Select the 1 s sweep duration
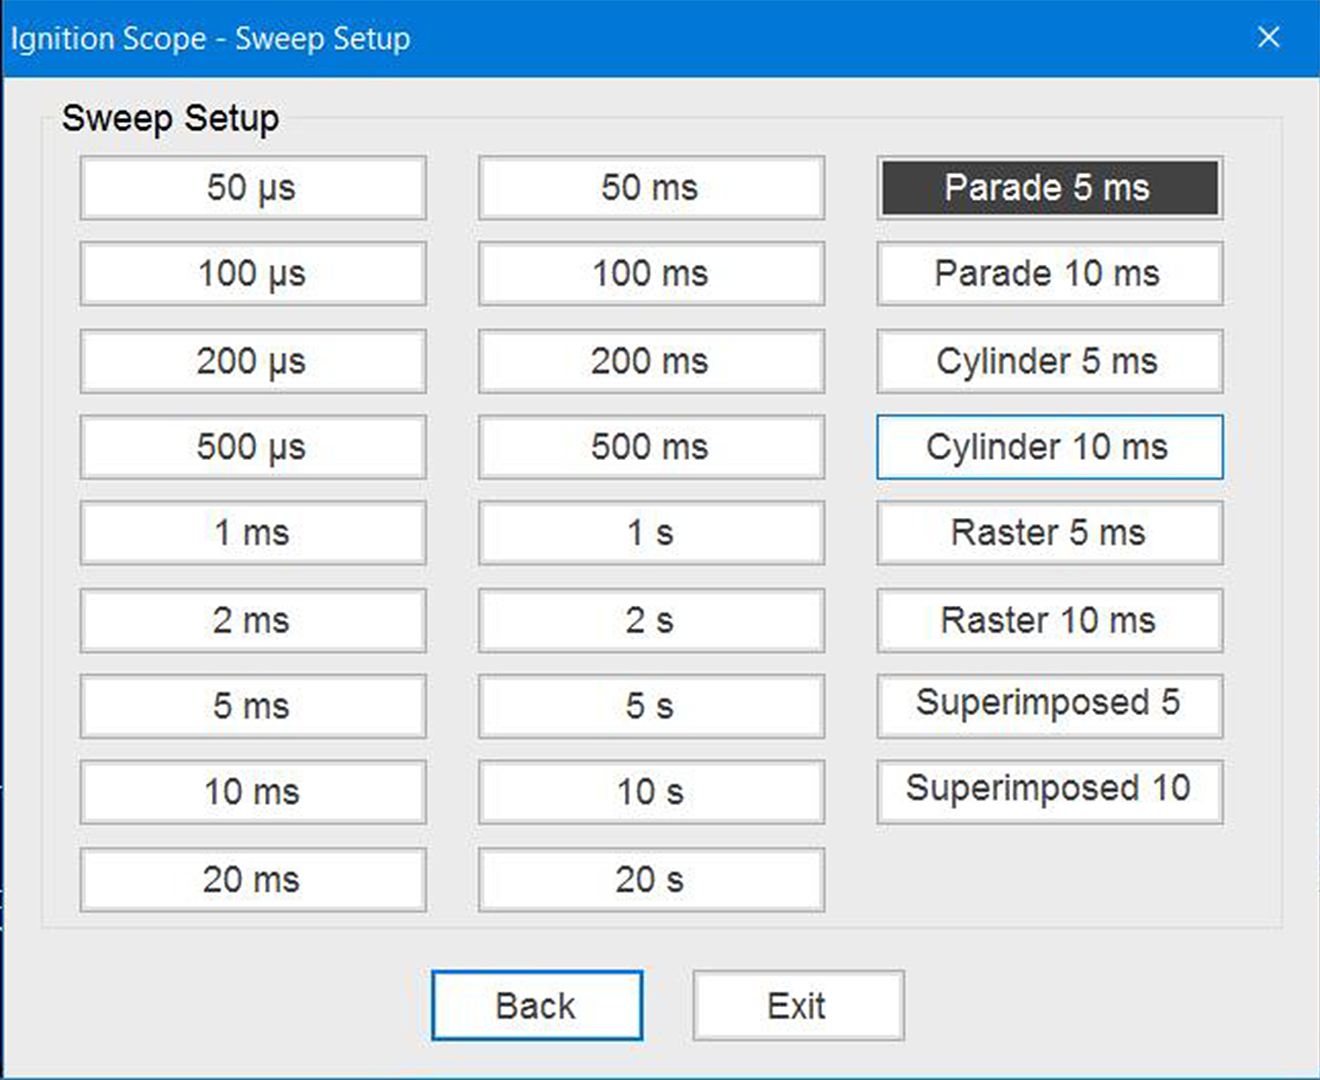This screenshot has width=1320, height=1080. point(650,533)
